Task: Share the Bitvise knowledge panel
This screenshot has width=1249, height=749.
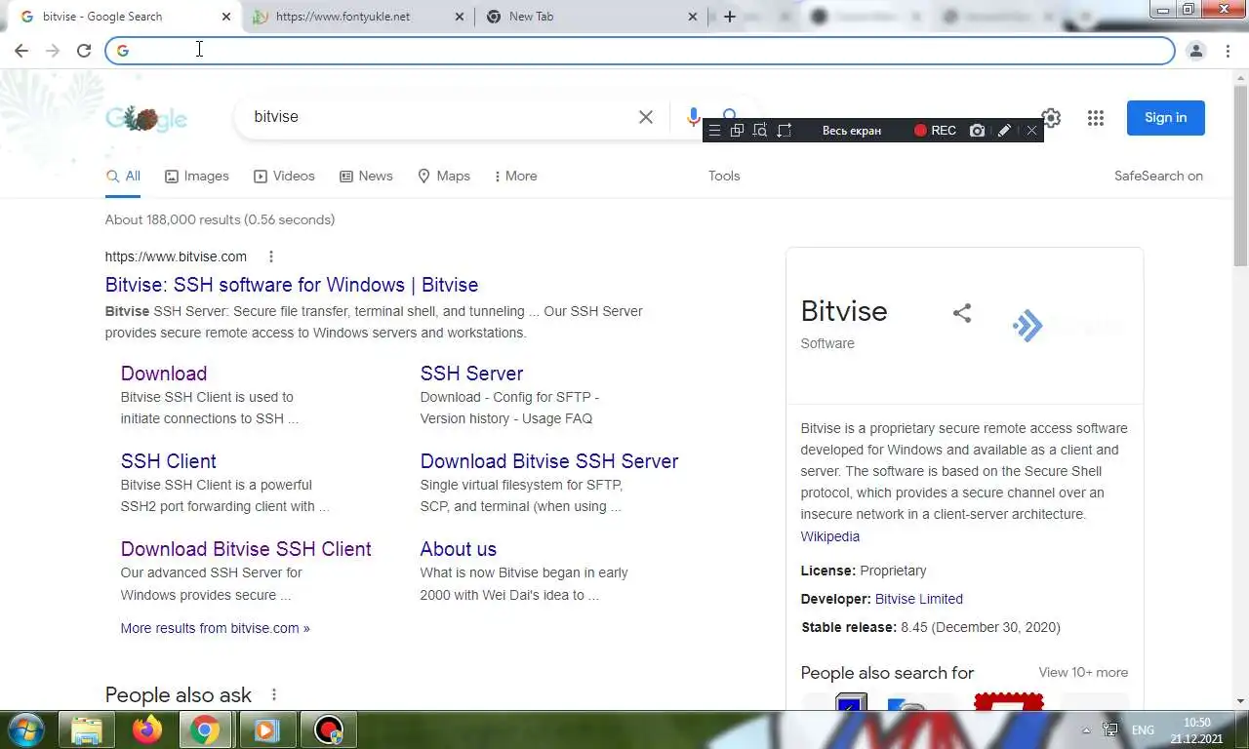Action: click(962, 313)
